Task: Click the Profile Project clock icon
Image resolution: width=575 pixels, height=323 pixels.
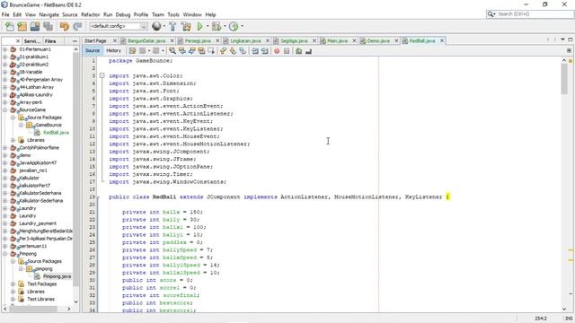Action: point(234,26)
